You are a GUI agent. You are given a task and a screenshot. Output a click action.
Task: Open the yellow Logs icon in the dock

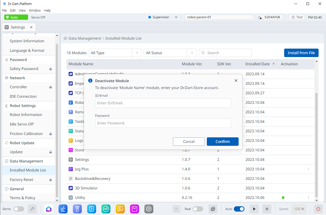(120, 209)
